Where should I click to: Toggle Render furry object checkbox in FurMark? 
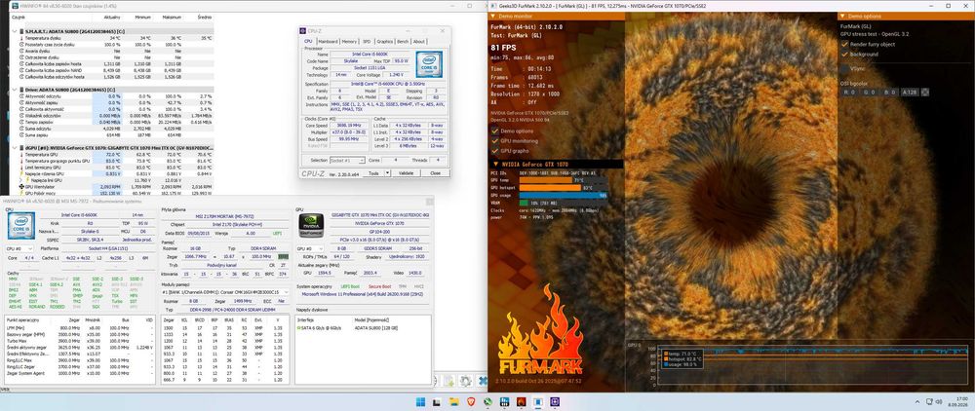point(844,45)
